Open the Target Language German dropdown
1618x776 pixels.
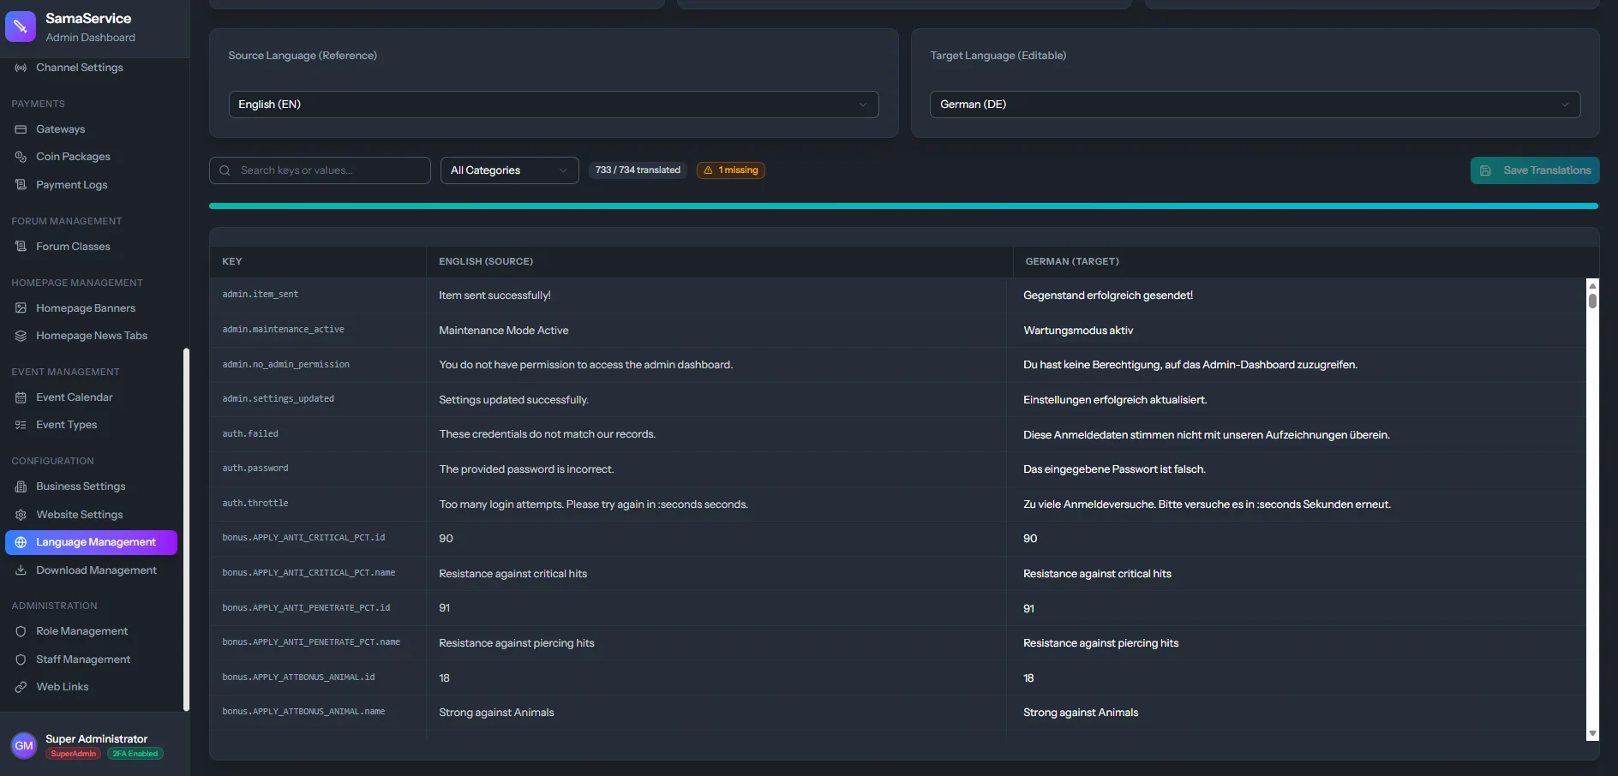click(1255, 104)
